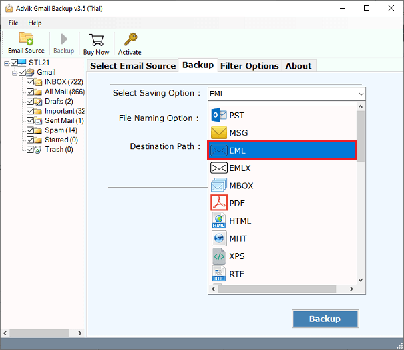Choose the MSG envelope option
Image resolution: width=404 pixels, height=350 pixels.
tap(219, 132)
